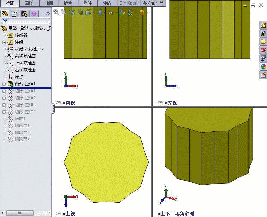Expand the 切除-拉伸3 feature node

click(x=4, y=105)
